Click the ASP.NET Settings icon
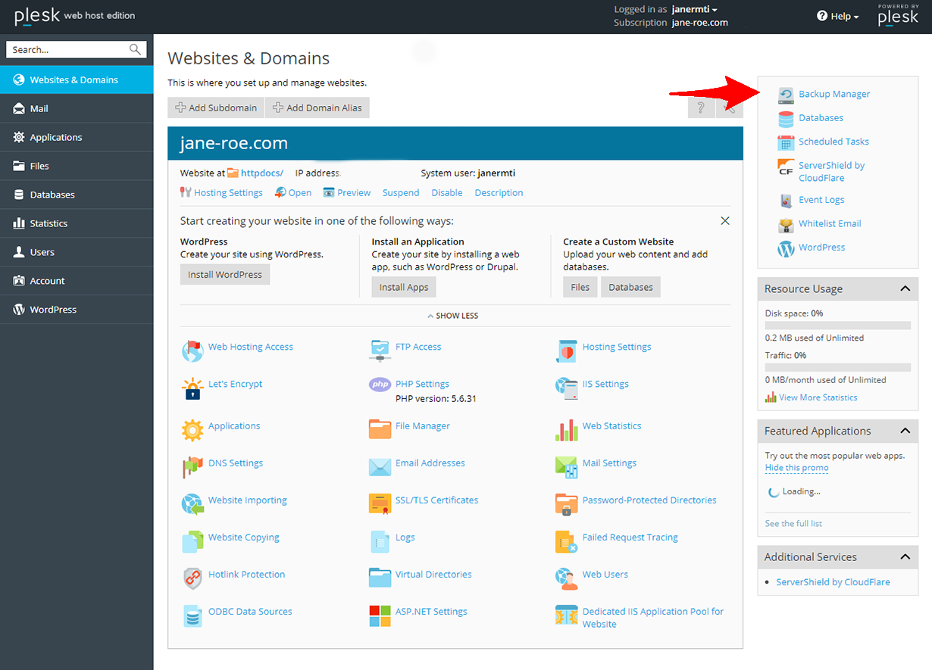The width and height of the screenshot is (932, 670). (x=380, y=615)
